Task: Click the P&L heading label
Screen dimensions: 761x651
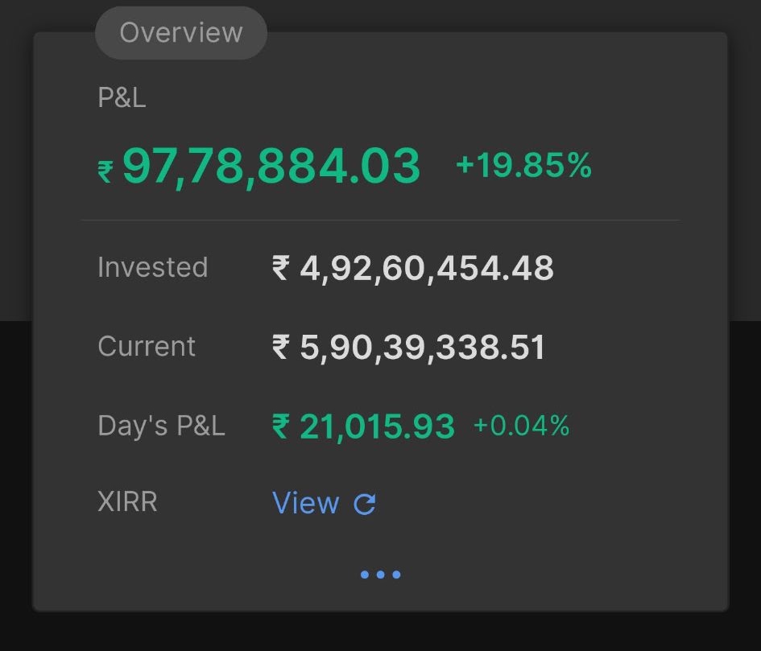Action: tap(122, 97)
